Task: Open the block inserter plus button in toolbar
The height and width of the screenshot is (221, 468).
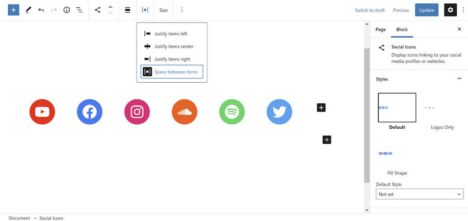Action: [x=13, y=10]
